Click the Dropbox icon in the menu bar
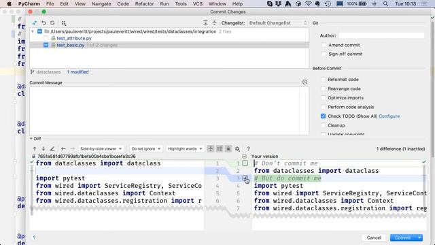 pos(278,4)
